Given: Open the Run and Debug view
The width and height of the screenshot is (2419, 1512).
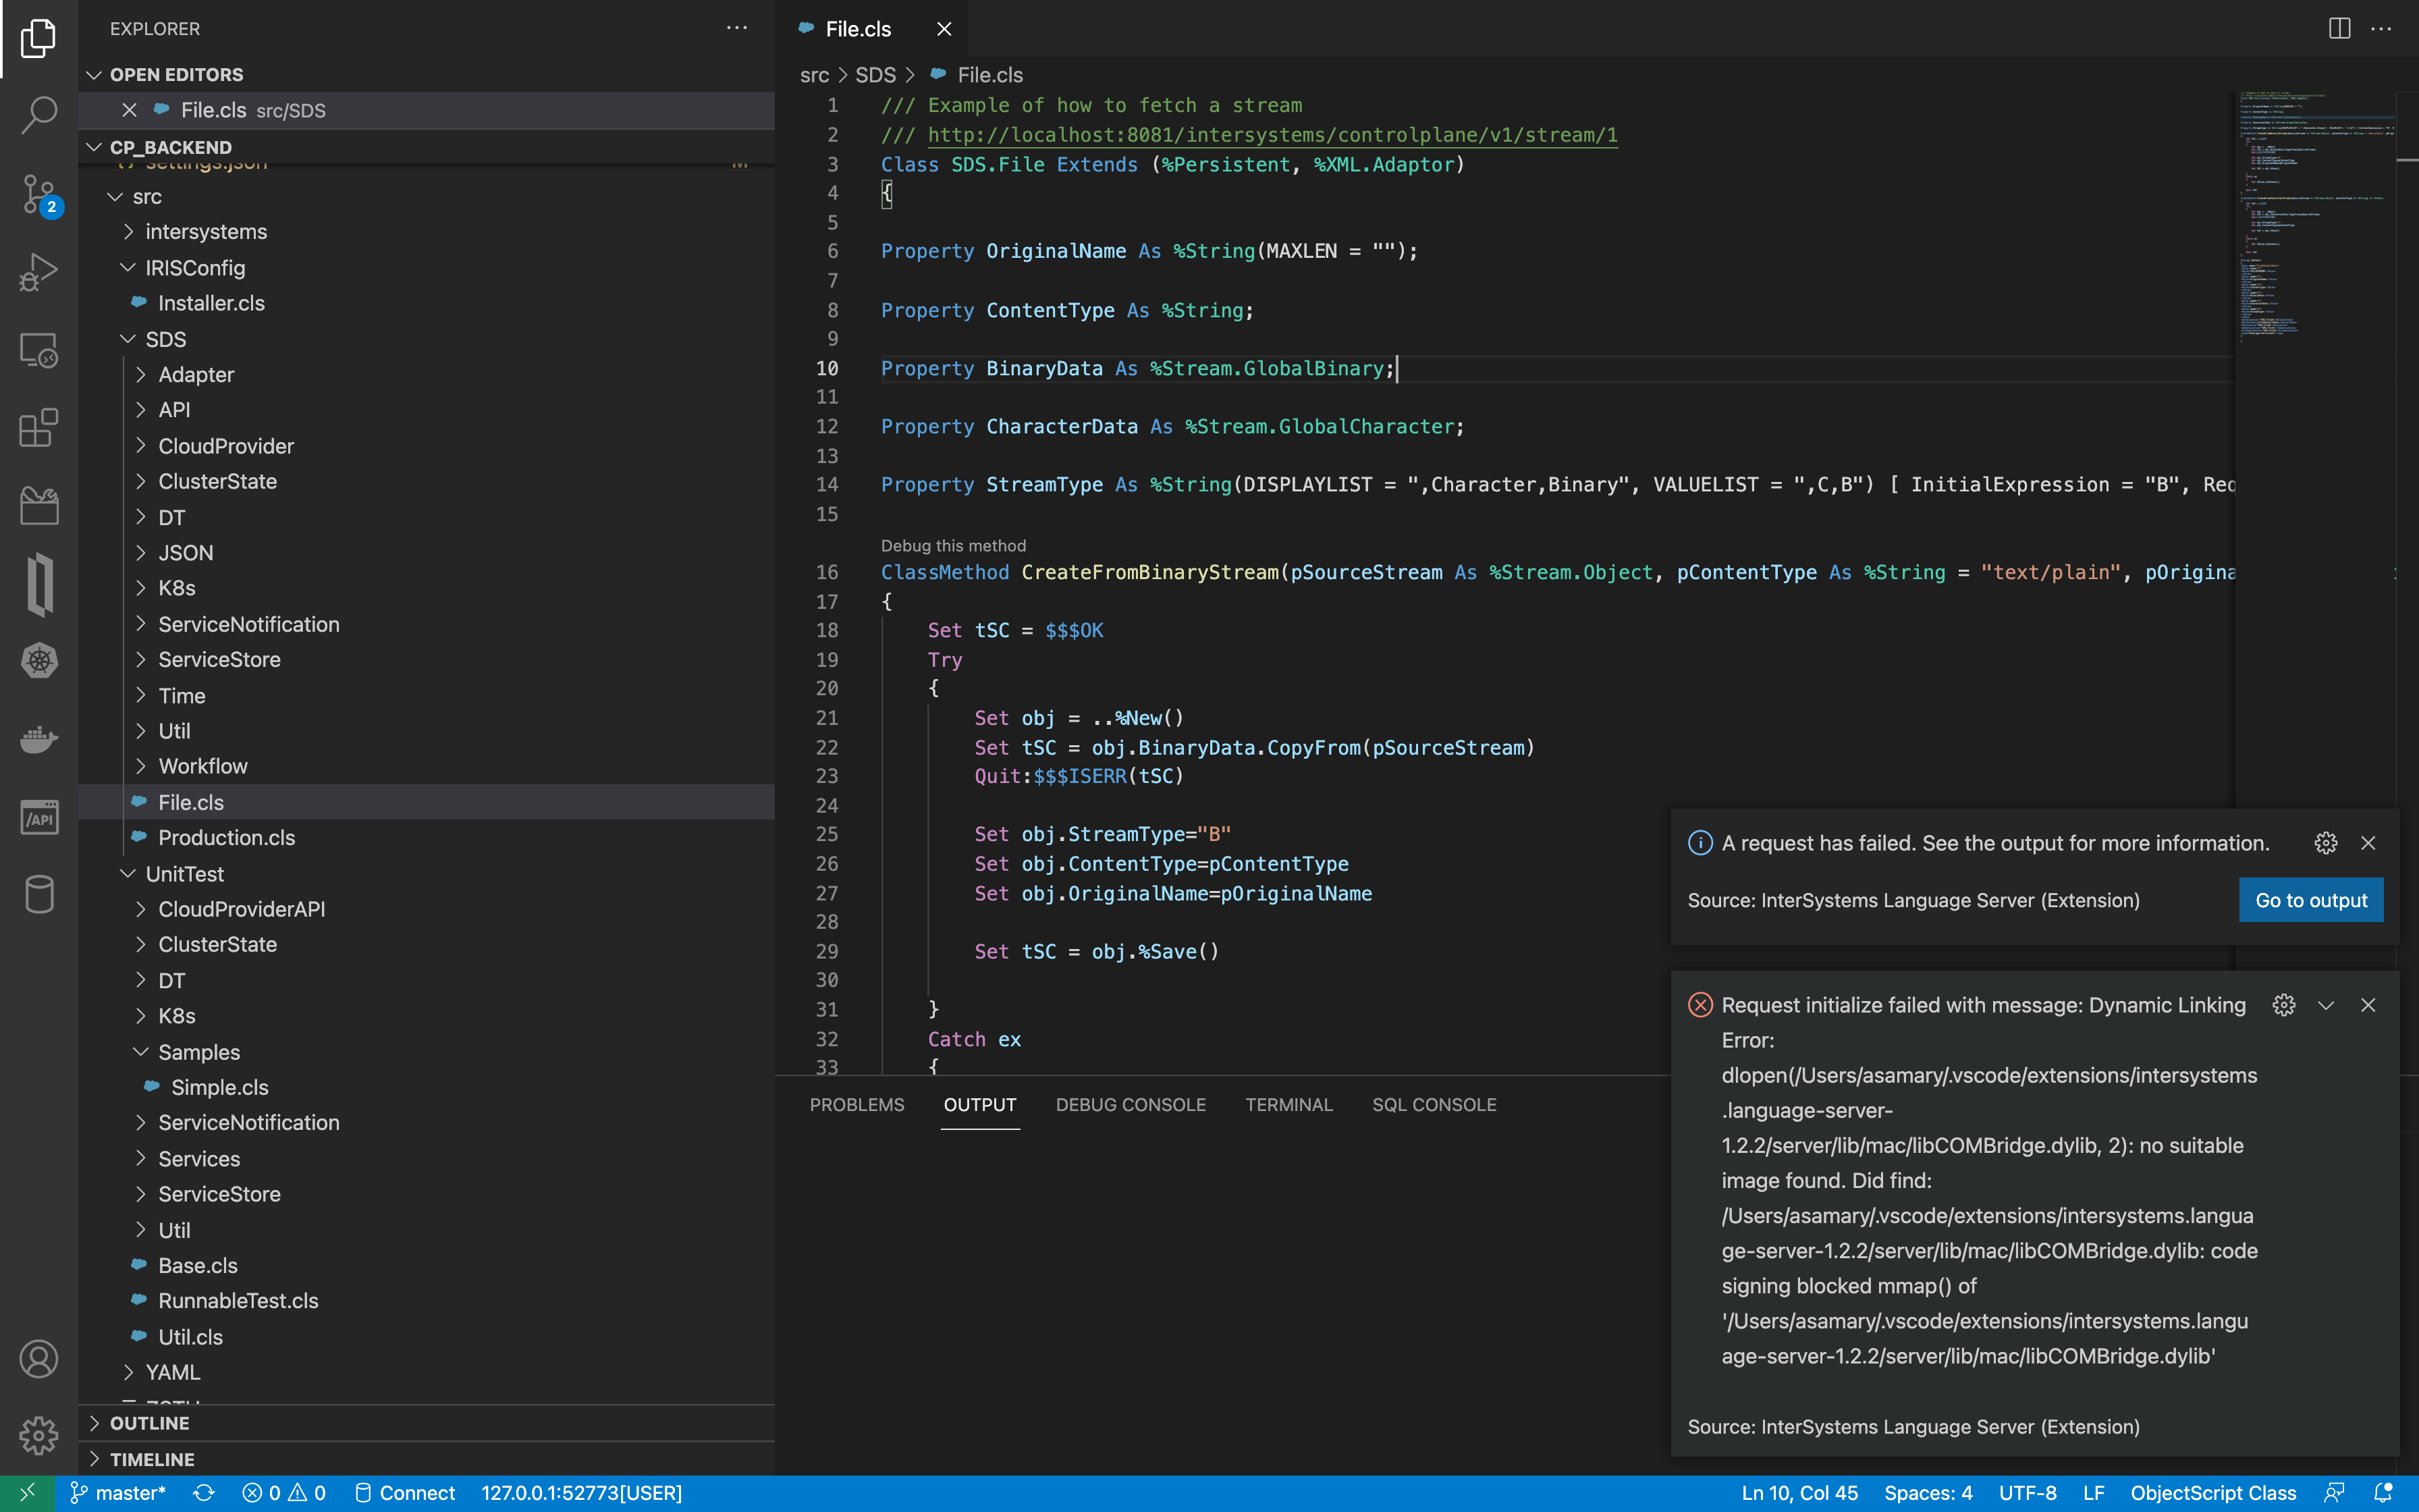Looking at the screenshot, I should click(x=38, y=271).
